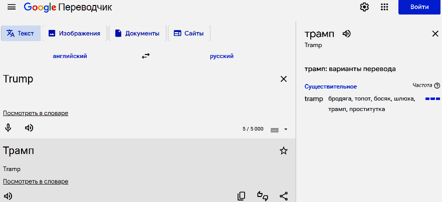442x202 pixels.
Task: Swap the source and target languages
Action: point(146,56)
